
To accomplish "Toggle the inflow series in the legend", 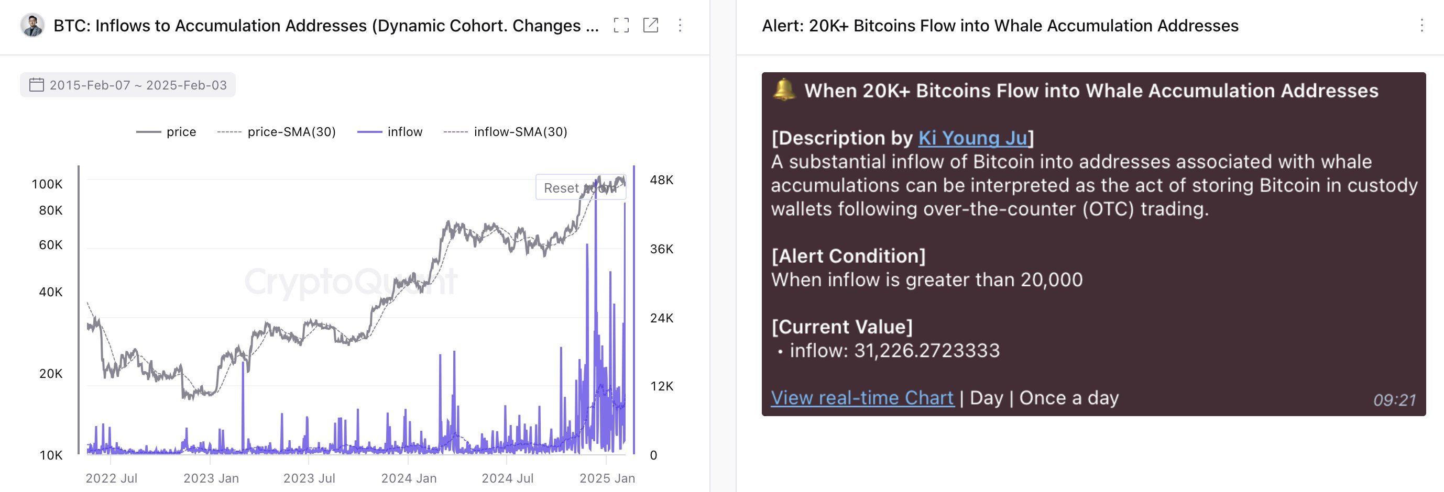I will pos(404,131).
